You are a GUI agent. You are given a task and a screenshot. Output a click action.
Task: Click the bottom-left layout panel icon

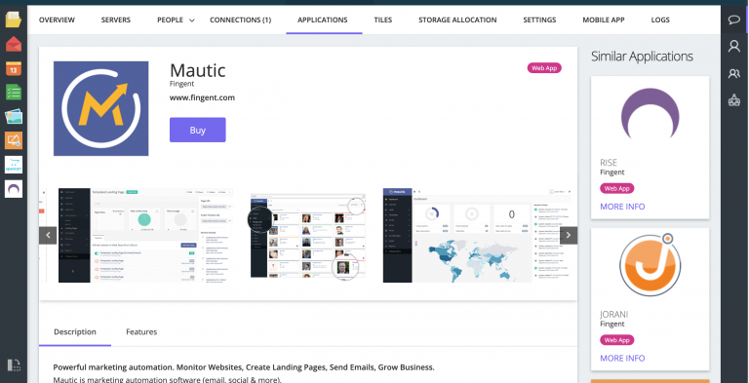[x=14, y=365]
